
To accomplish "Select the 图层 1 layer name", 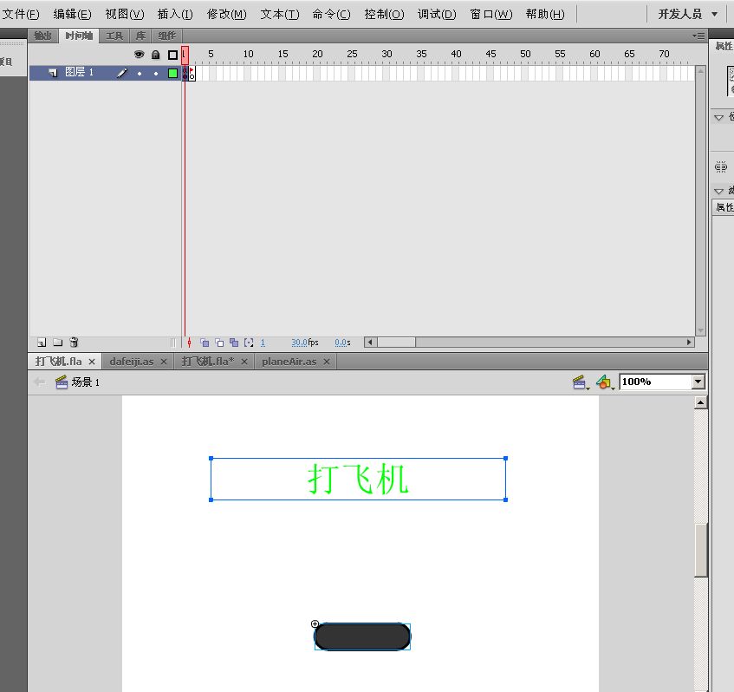I will point(79,72).
